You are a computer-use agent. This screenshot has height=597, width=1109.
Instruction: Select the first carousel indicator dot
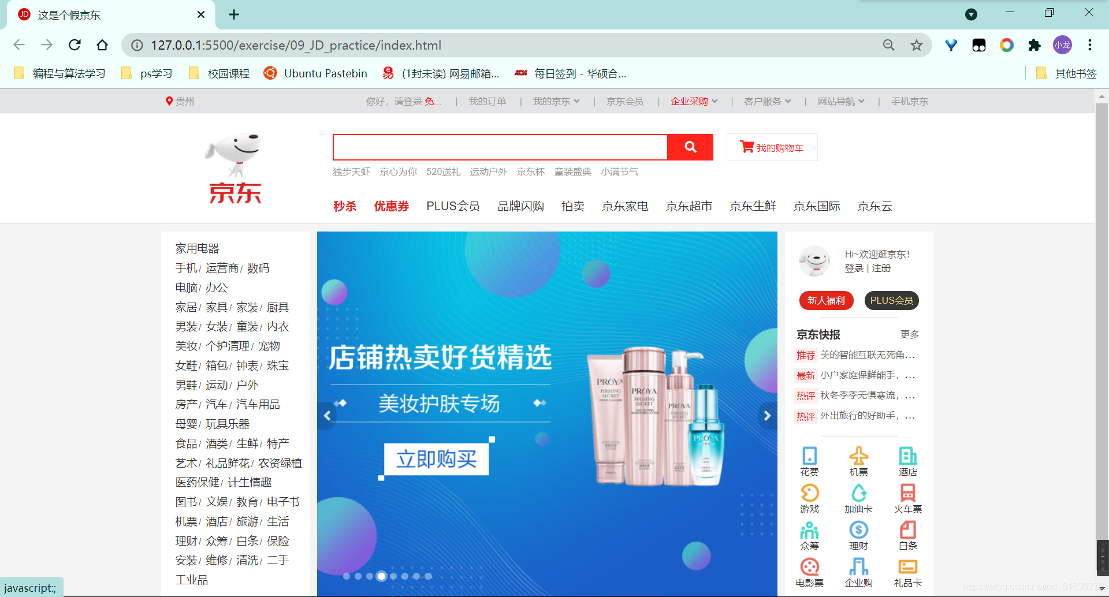[347, 576]
